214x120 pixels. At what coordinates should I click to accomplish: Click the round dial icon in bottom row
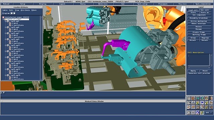point(189,113)
